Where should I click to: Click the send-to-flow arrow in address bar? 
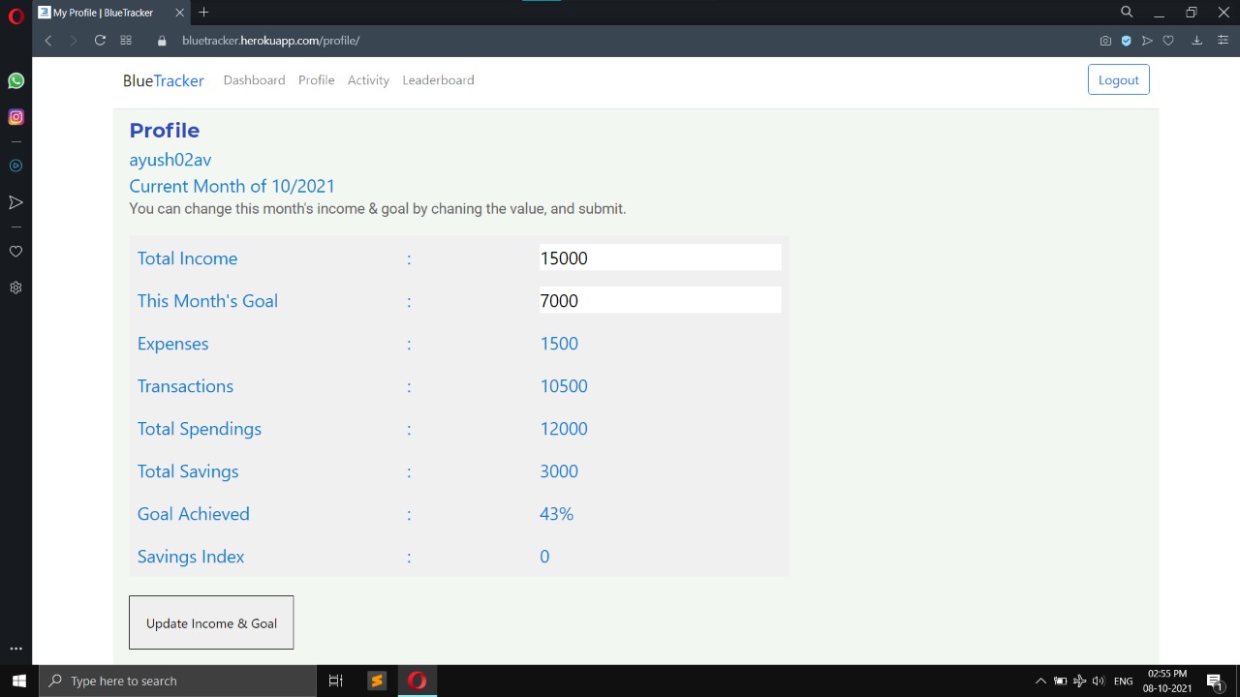1147,41
